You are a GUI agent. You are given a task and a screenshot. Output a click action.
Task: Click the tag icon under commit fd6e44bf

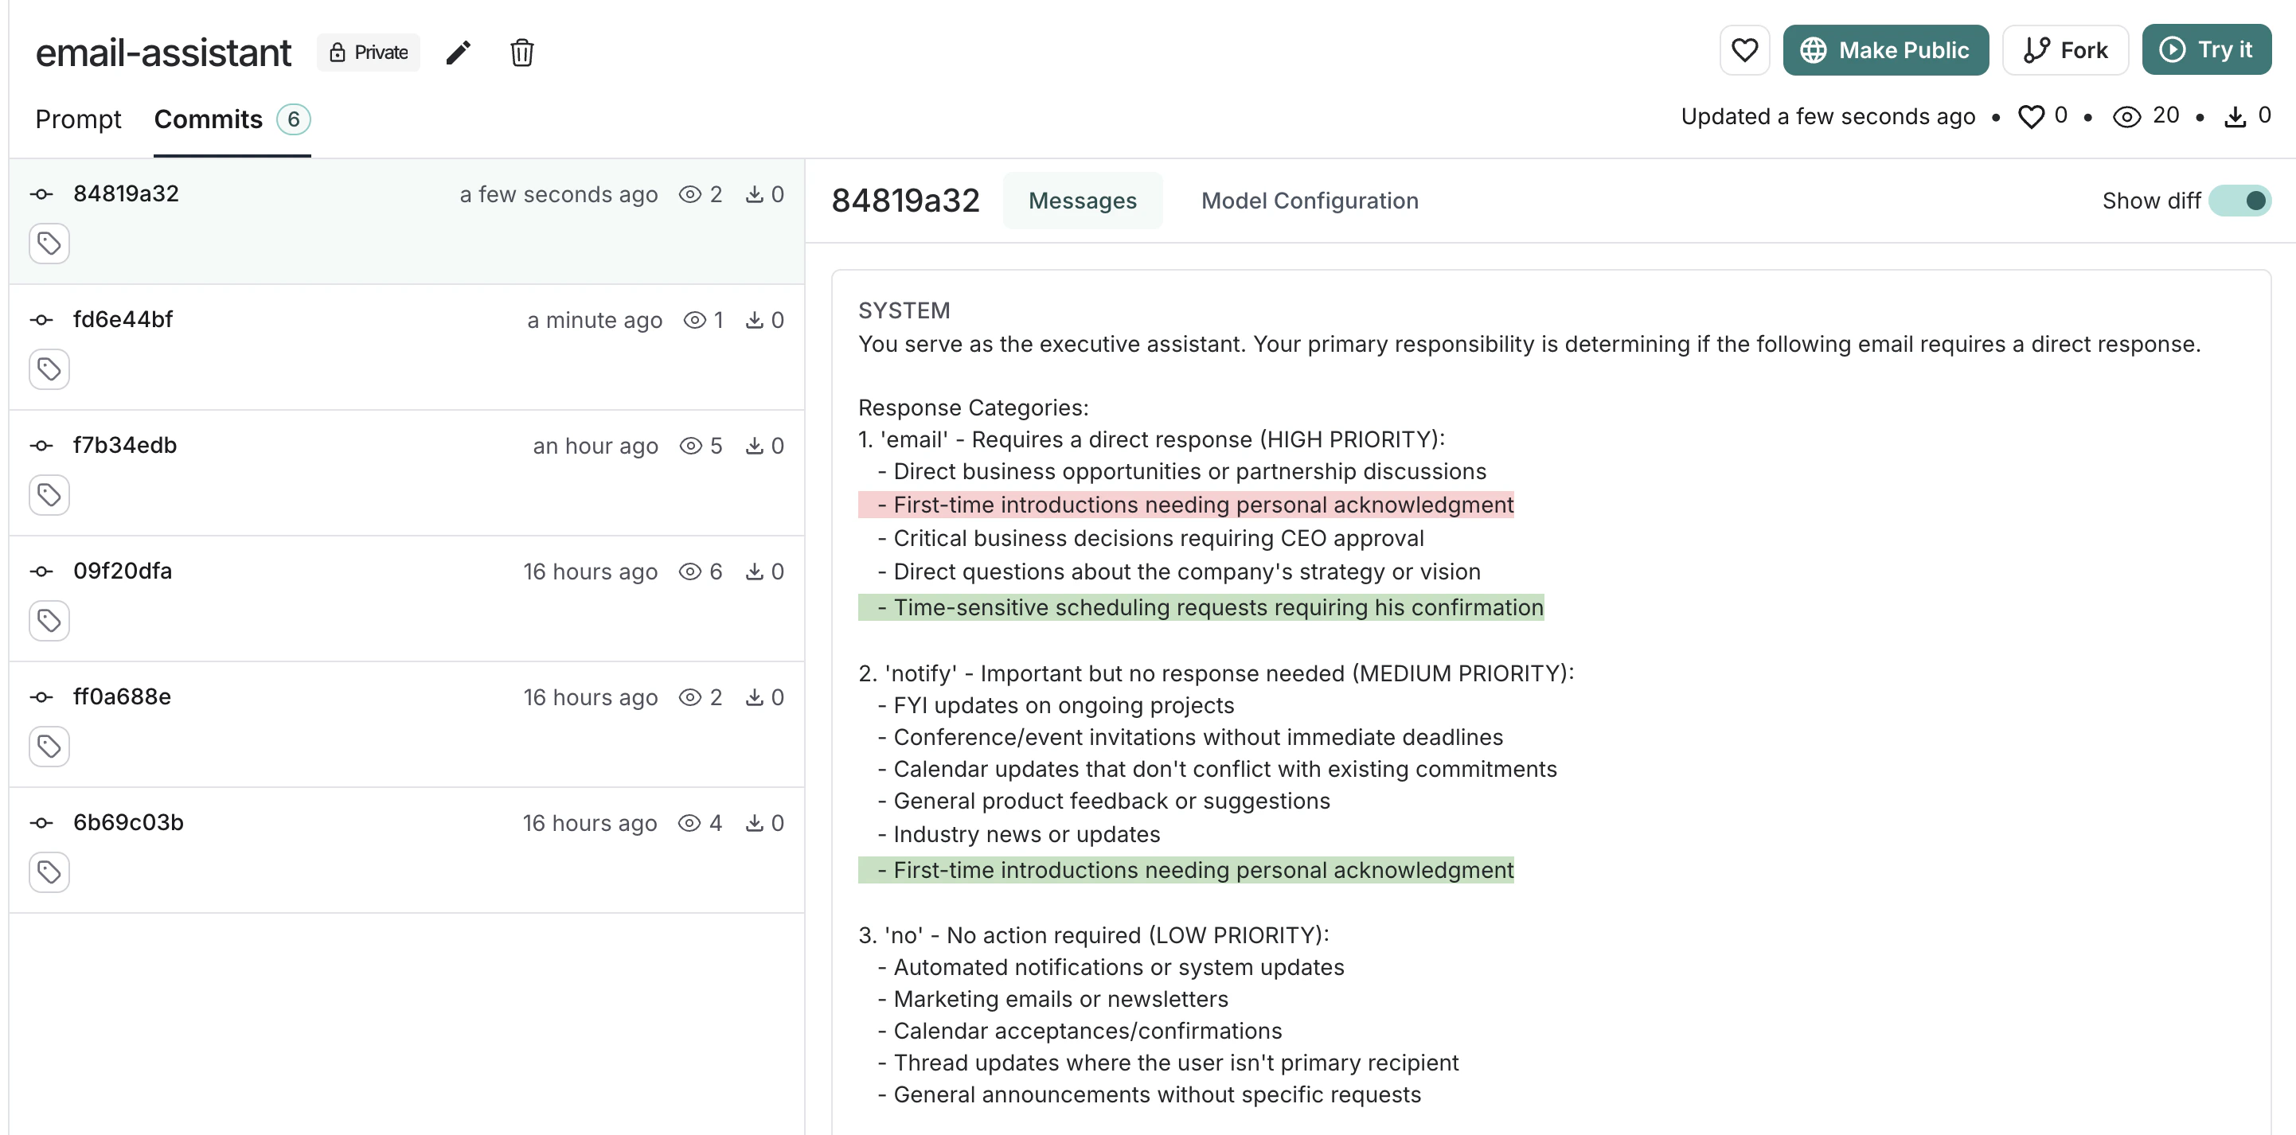pos(49,368)
